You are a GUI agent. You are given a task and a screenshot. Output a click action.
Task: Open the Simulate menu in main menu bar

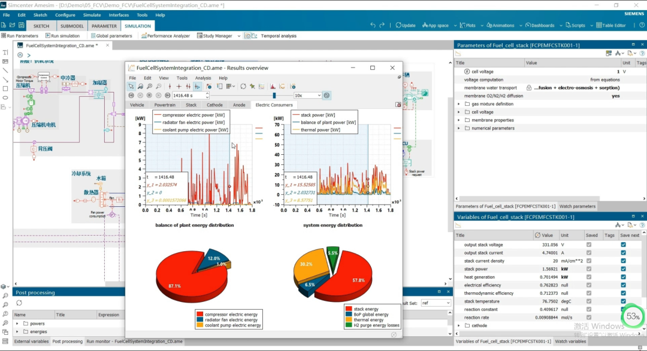click(92, 15)
